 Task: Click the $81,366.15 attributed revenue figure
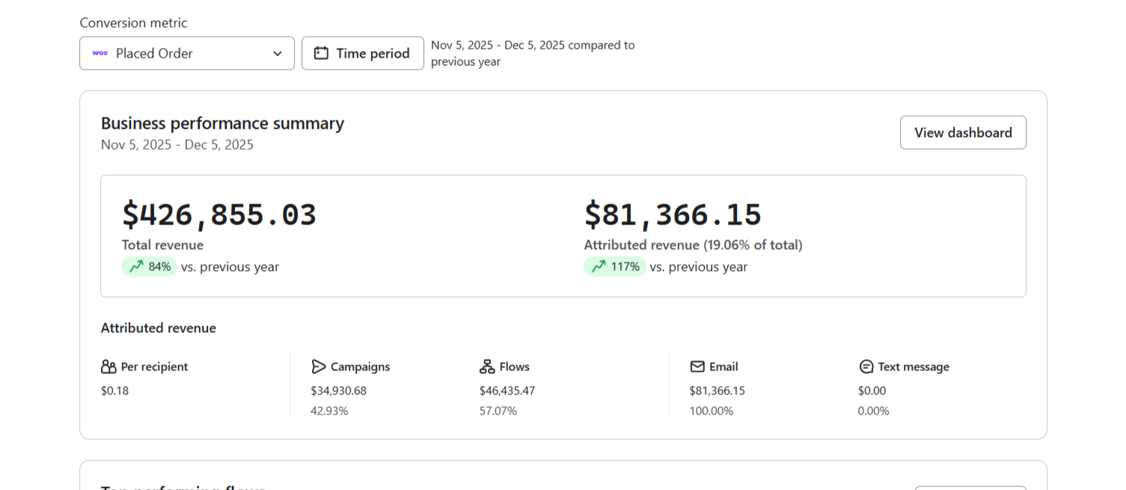click(x=673, y=215)
